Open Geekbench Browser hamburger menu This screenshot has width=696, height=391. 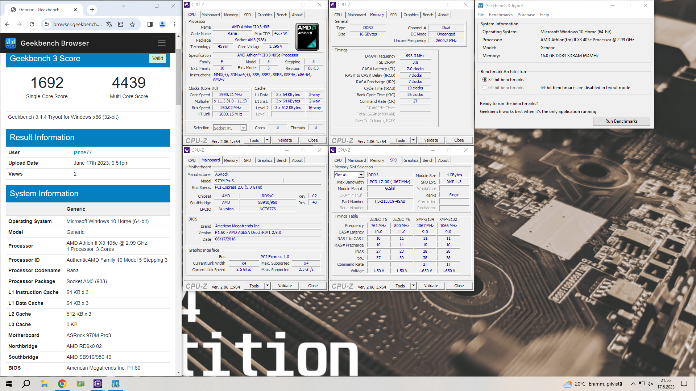[162, 43]
